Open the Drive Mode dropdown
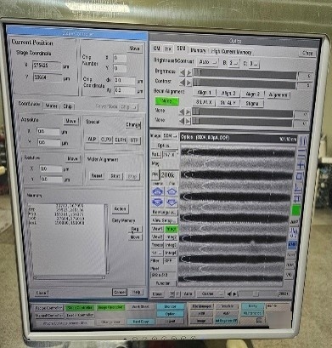Screen dimensions: 332x348 (129, 107)
